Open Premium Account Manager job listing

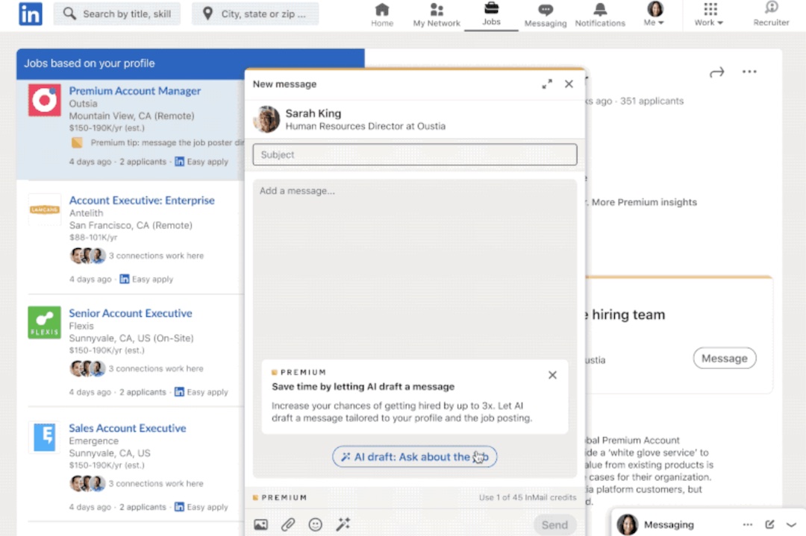click(134, 91)
